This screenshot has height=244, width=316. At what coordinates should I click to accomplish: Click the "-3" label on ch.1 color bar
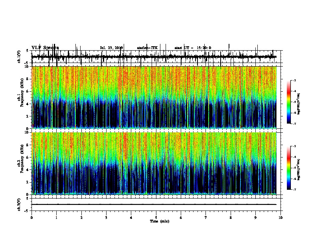click(x=294, y=80)
